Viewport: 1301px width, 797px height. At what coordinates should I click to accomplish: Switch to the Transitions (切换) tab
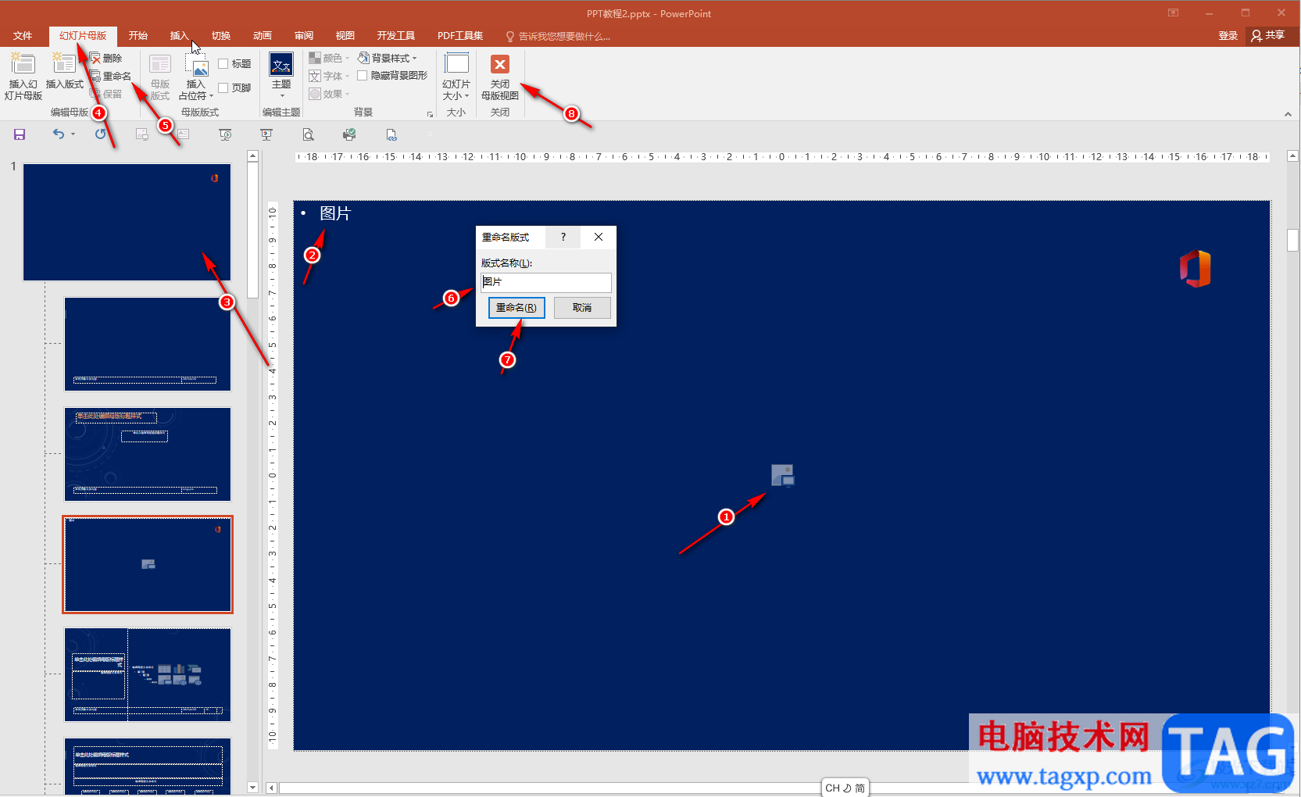(221, 36)
